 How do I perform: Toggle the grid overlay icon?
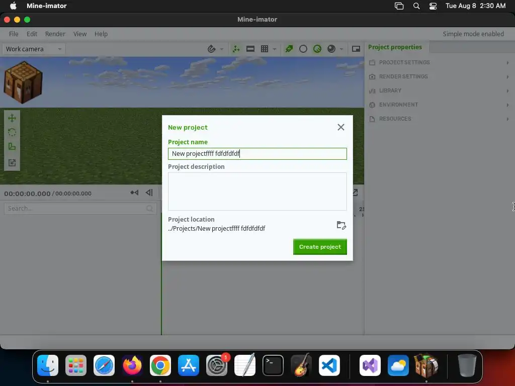pyautogui.click(x=265, y=49)
